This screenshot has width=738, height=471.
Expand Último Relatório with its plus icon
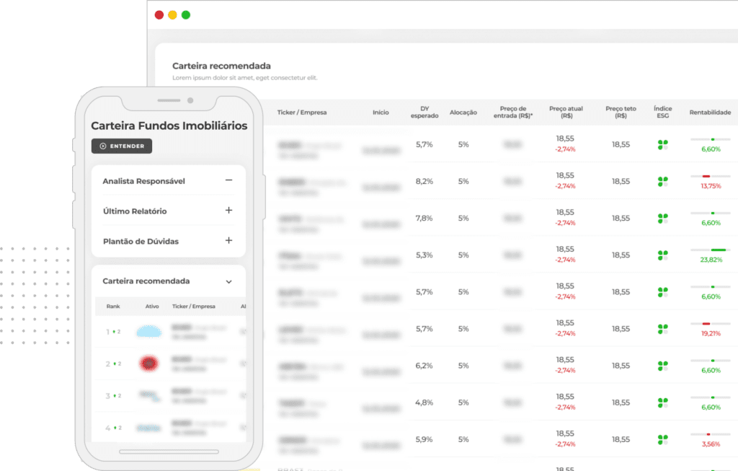(228, 210)
